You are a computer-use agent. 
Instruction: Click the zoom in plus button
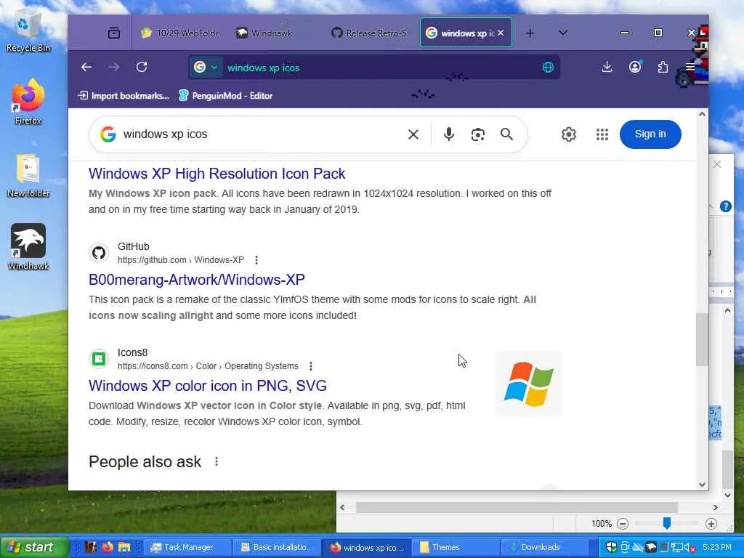[711, 524]
